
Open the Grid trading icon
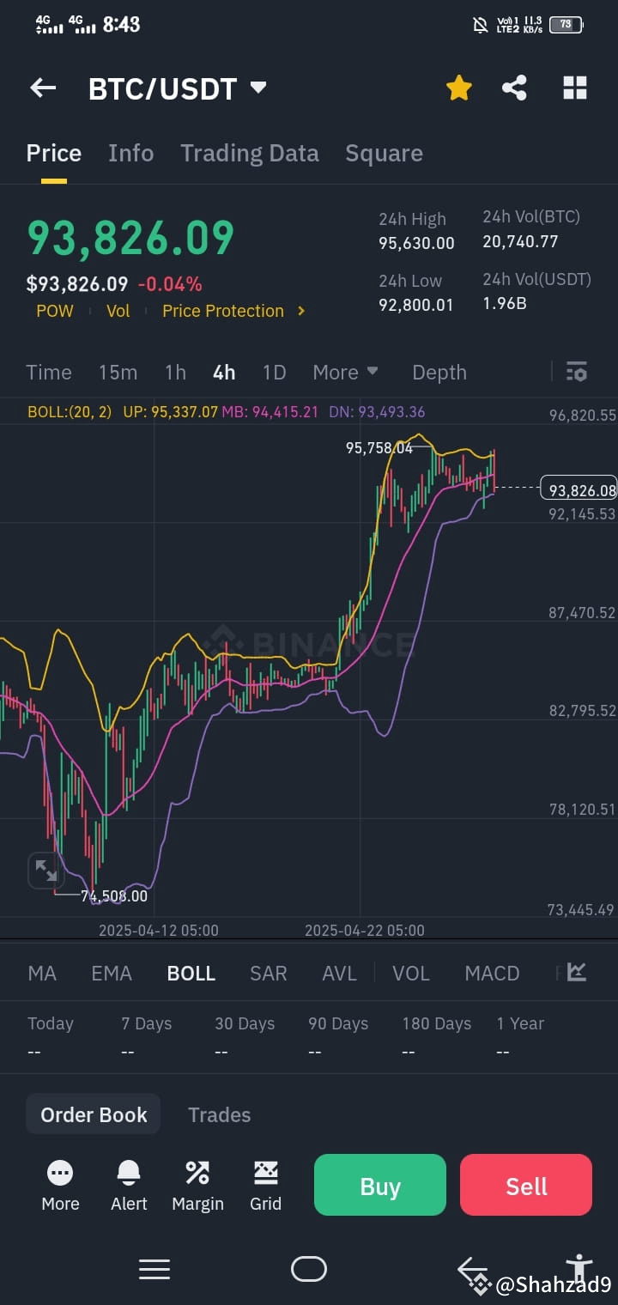[x=265, y=1172]
